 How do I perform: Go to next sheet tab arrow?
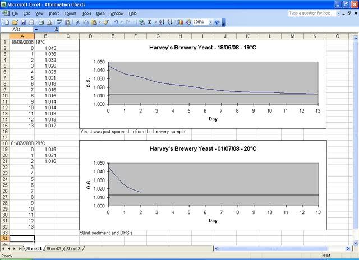tap(14, 249)
